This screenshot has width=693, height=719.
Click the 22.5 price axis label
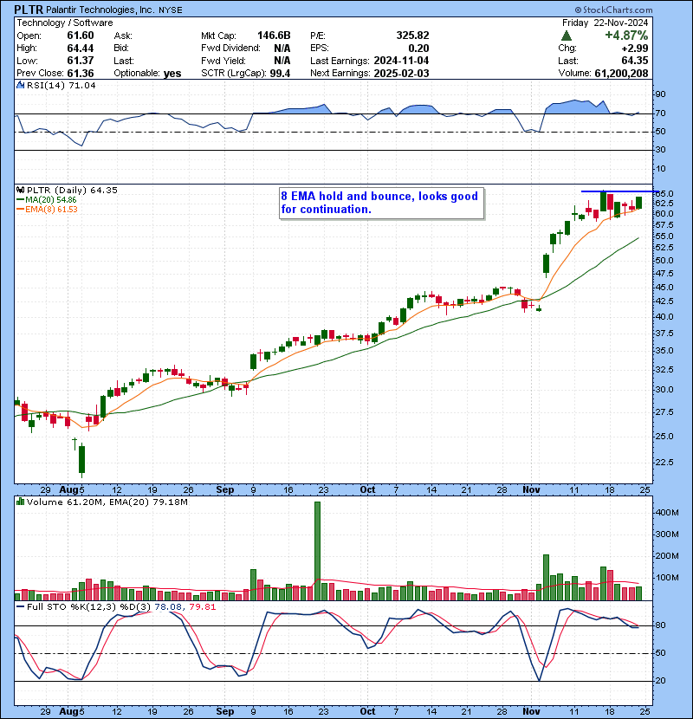(664, 463)
